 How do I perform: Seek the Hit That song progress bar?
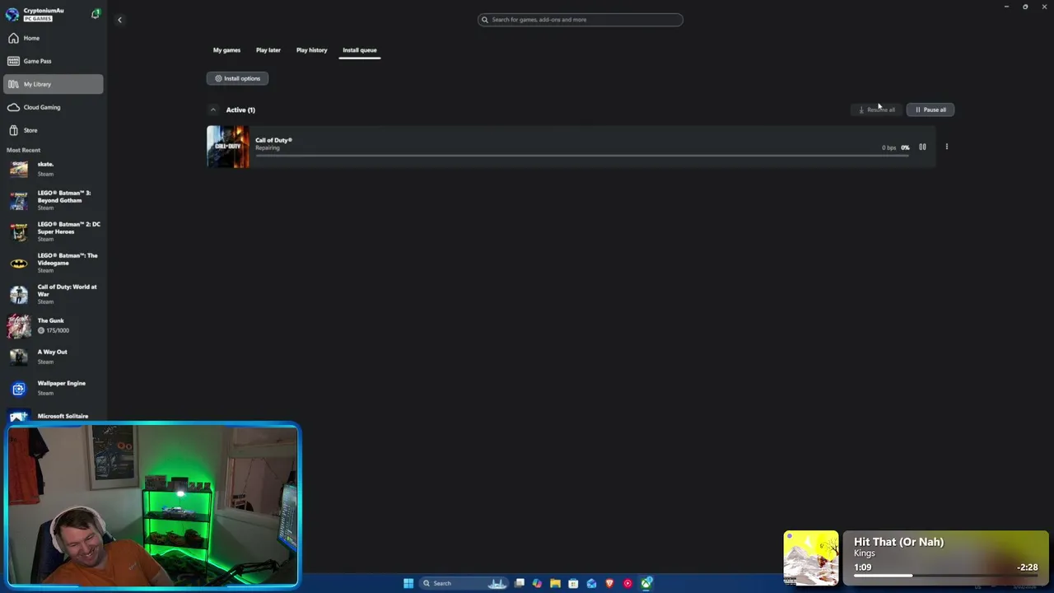click(946, 576)
